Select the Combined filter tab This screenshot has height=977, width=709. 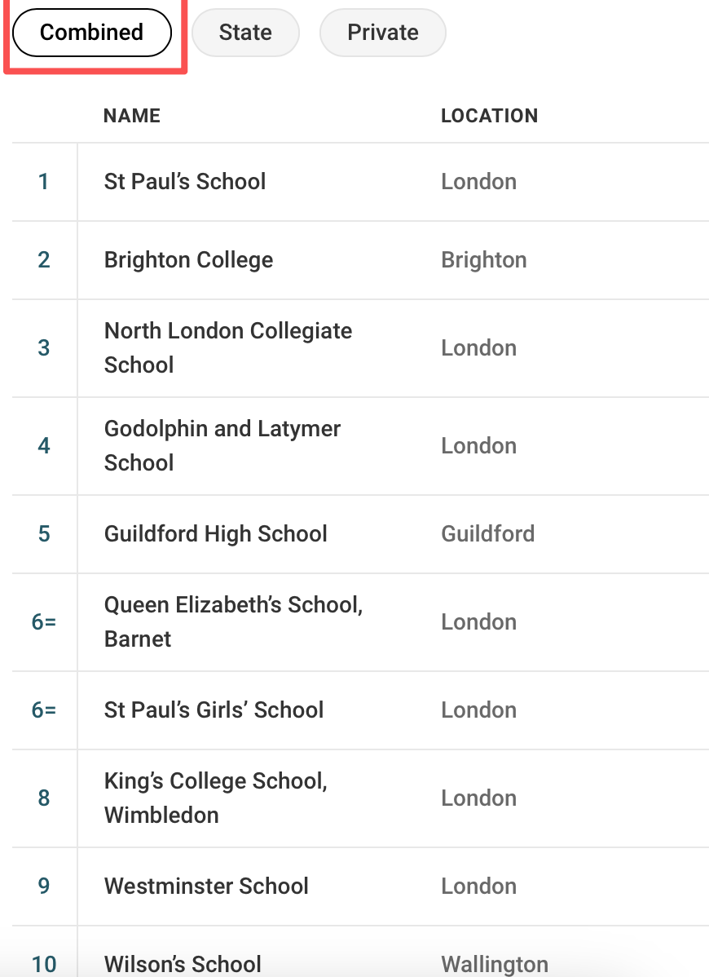click(91, 33)
